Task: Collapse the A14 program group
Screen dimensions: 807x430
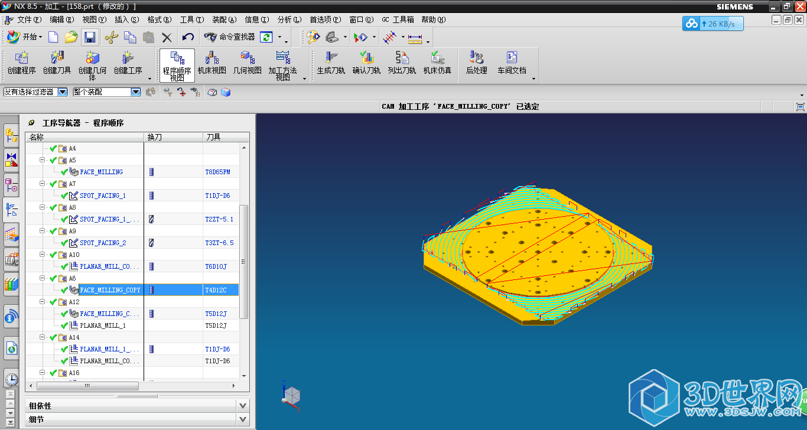Action: coord(42,337)
